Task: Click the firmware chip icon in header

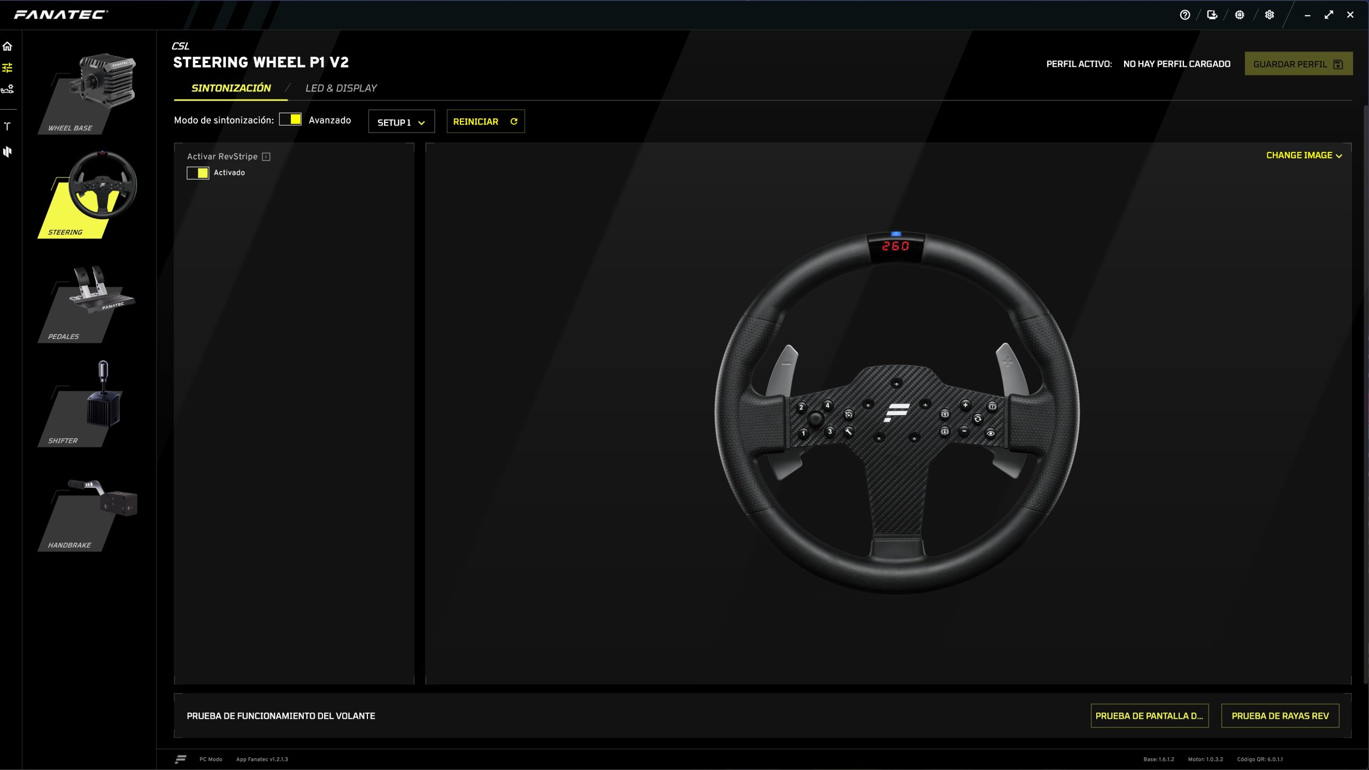Action: (x=1240, y=15)
